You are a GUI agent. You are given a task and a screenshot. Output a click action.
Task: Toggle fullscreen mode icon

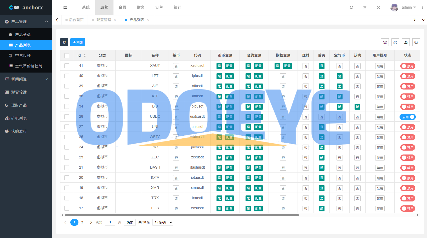point(378,7)
